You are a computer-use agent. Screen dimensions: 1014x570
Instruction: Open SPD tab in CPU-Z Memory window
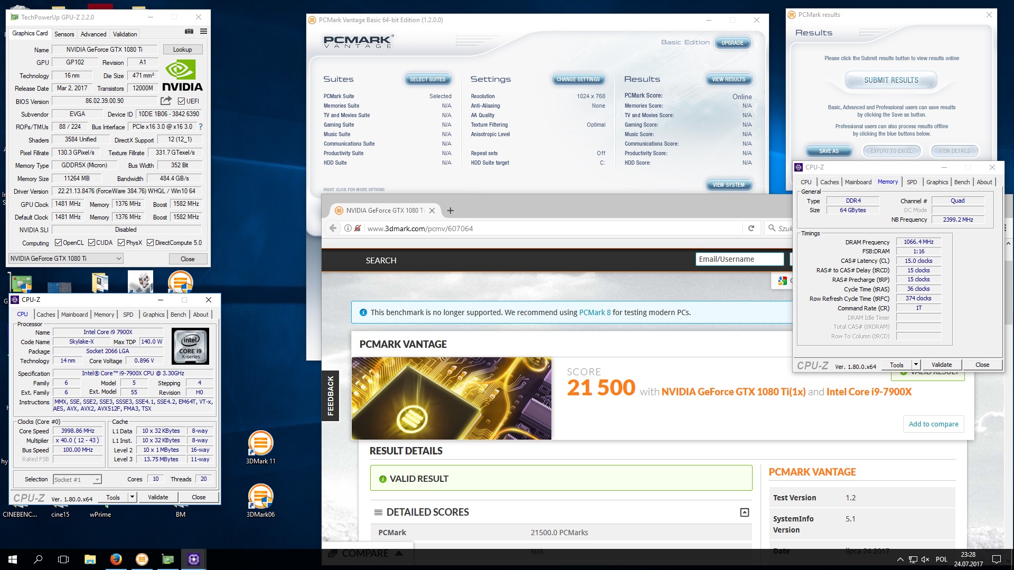[x=912, y=182]
